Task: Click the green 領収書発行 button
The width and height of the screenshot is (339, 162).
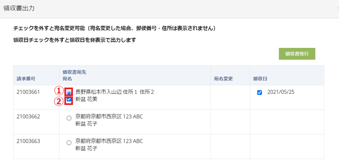Action: pos(297,54)
